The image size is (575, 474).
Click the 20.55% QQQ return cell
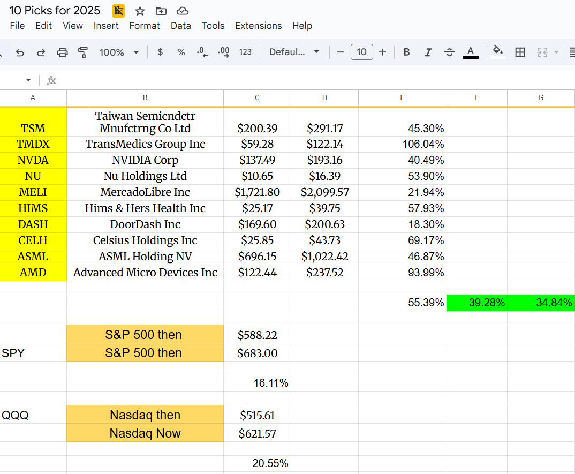point(257,463)
